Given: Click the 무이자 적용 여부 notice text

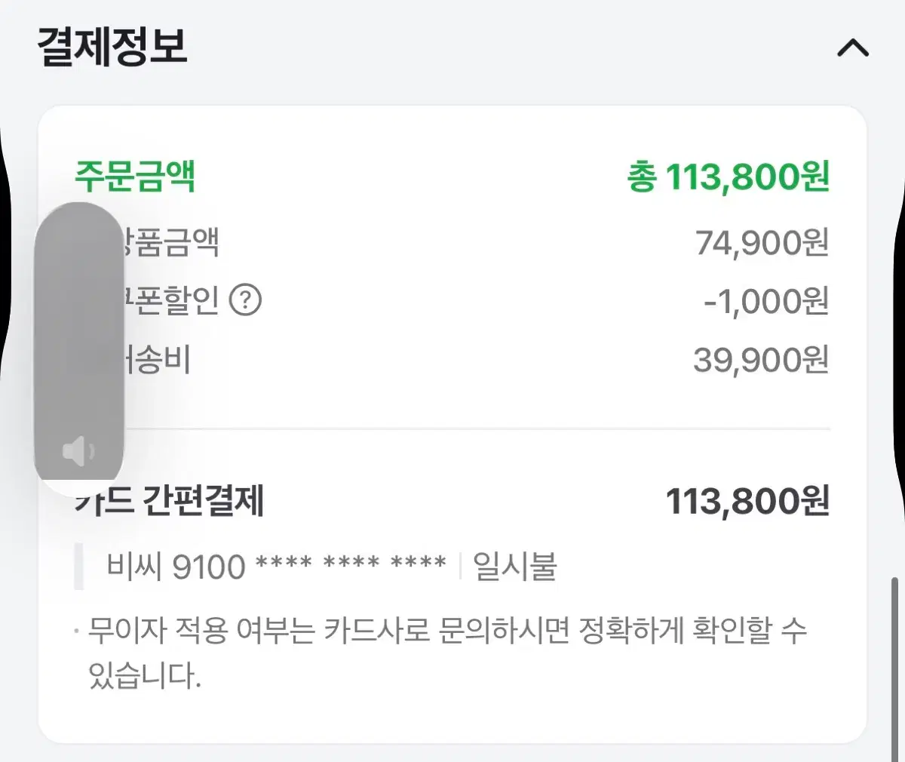Looking at the screenshot, I should [x=448, y=653].
